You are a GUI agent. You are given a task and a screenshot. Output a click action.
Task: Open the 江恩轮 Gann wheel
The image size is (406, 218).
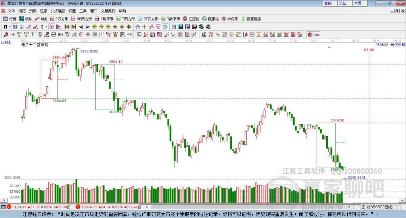pyautogui.click(x=191, y=19)
